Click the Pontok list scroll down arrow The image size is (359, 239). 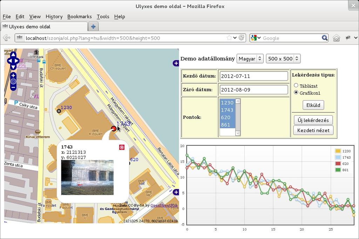click(x=238, y=133)
